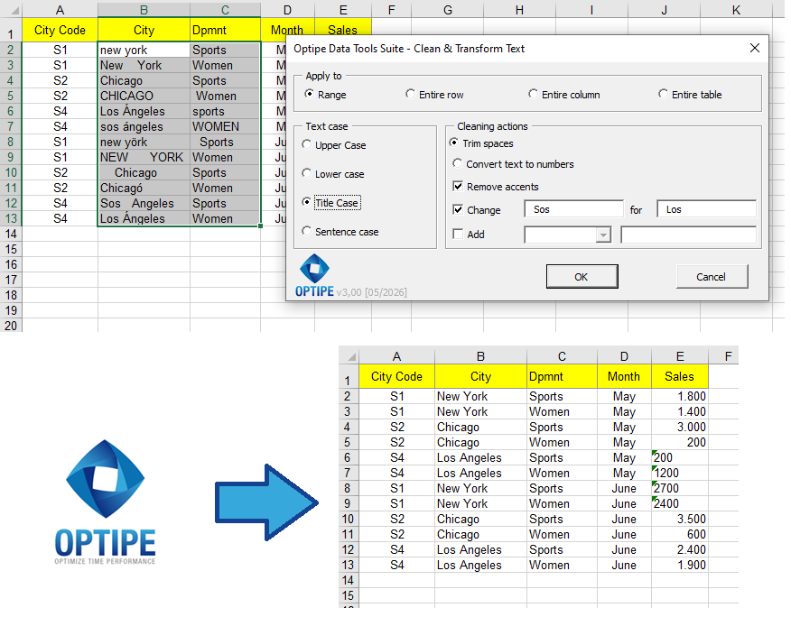Screen dimensions: 791x617
Task: Click the Dpmnt header cell in the top sheet
Action: pyautogui.click(x=225, y=31)
